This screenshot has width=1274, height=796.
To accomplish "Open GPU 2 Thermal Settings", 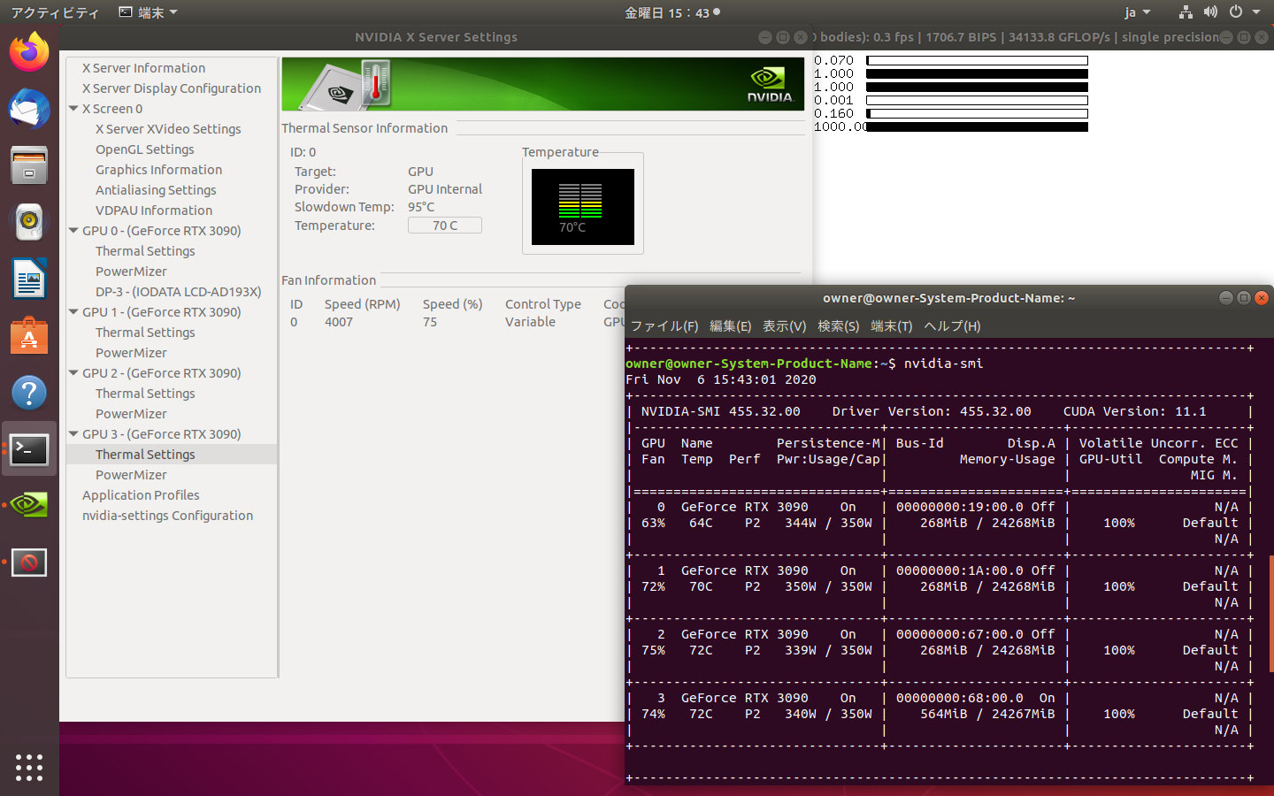I will click(145, 394).
